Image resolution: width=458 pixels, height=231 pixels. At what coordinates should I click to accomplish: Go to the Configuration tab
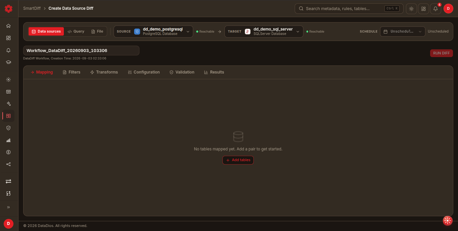coord(144,72)
